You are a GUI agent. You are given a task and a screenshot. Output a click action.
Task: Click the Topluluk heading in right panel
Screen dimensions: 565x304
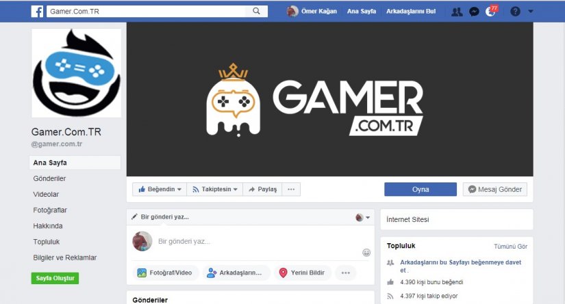[x=401, y=246]
